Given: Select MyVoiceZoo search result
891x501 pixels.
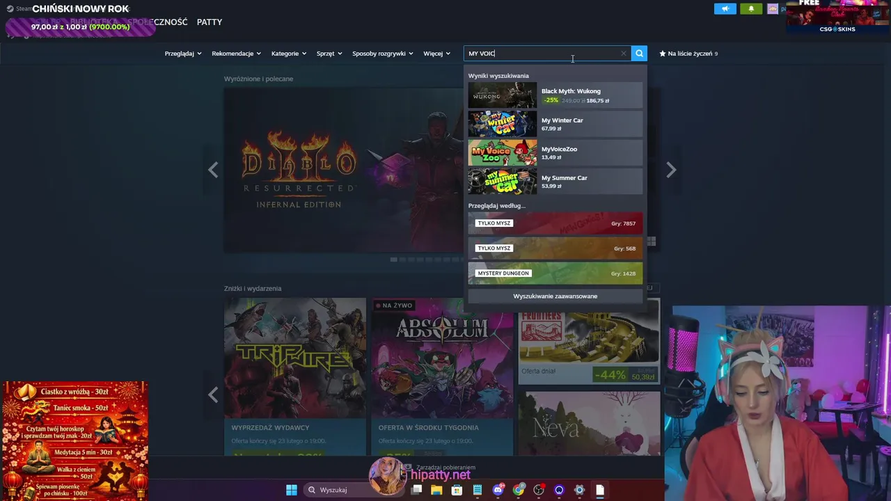Looking at the screenshot, I should (x=555, y=152).
